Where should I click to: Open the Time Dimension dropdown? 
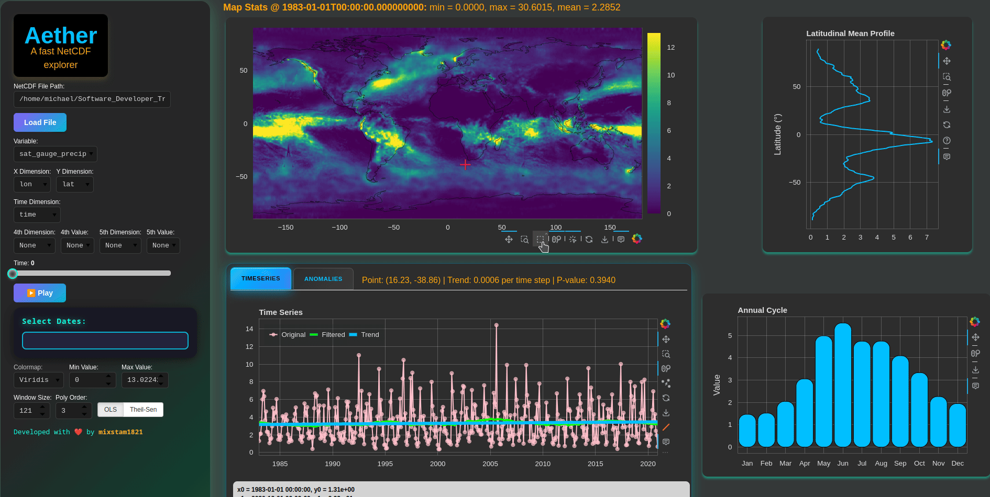[37, 214]
